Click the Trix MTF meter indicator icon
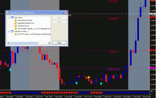Viewport: 156px width, 98px height. click(15, 34)
